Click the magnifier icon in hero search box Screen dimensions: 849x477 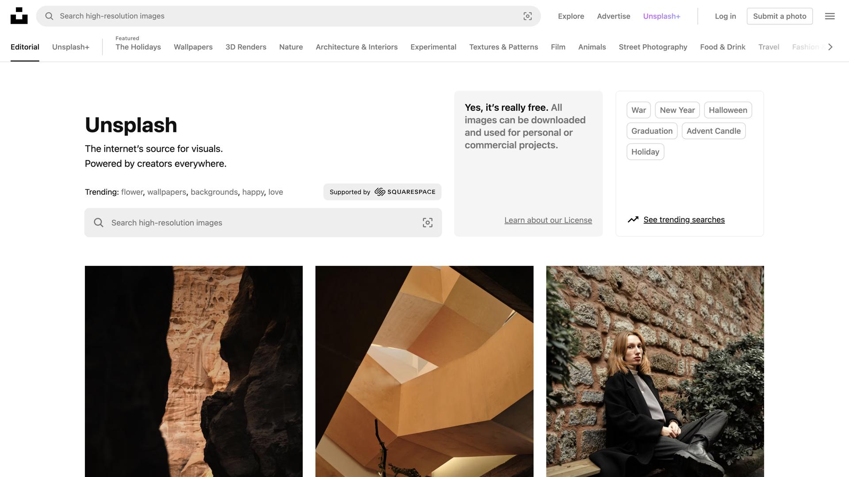tap(99, 223)
